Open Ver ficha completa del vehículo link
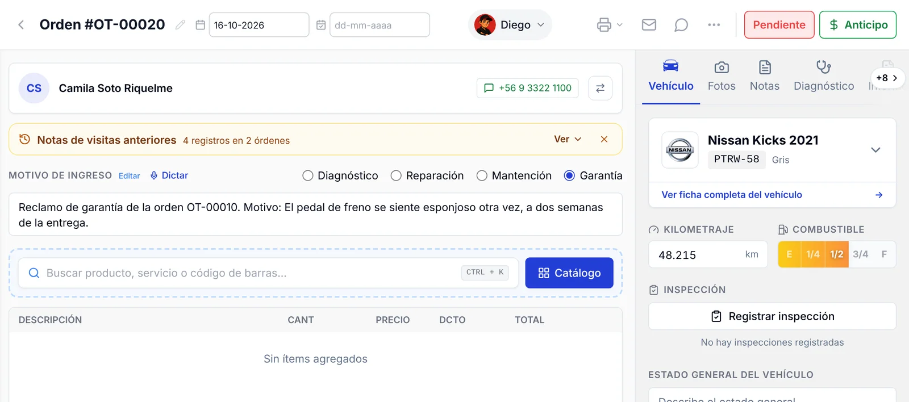The width and height of the screenshot is (909, 402). click(732, 195)
